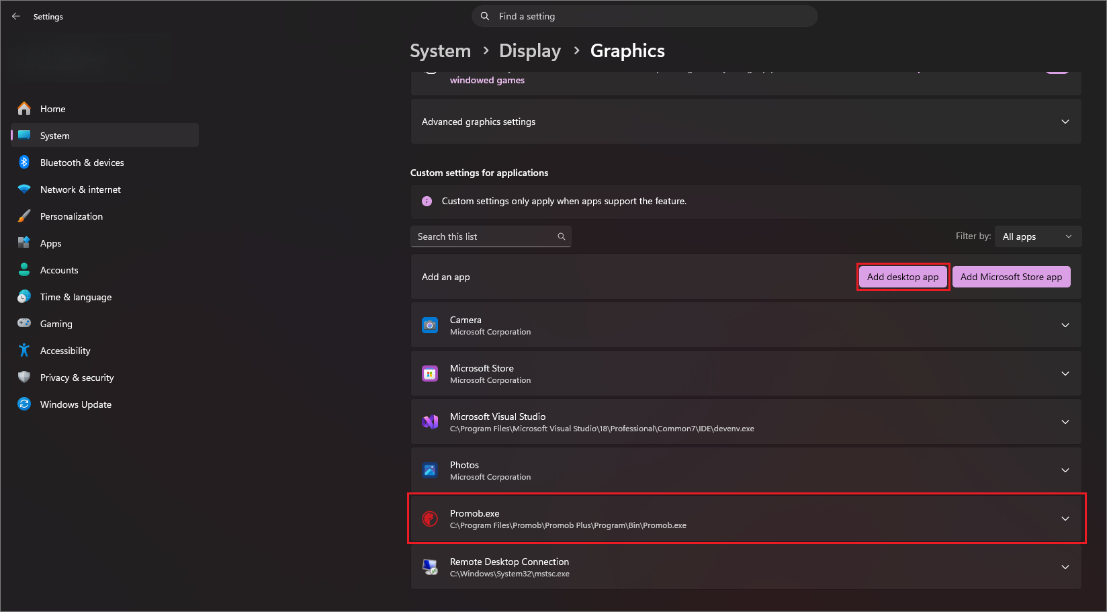The height and width of the screenshot is (612, 1107).
Task: Click the Photos app icon
Action: pos(430,470)
